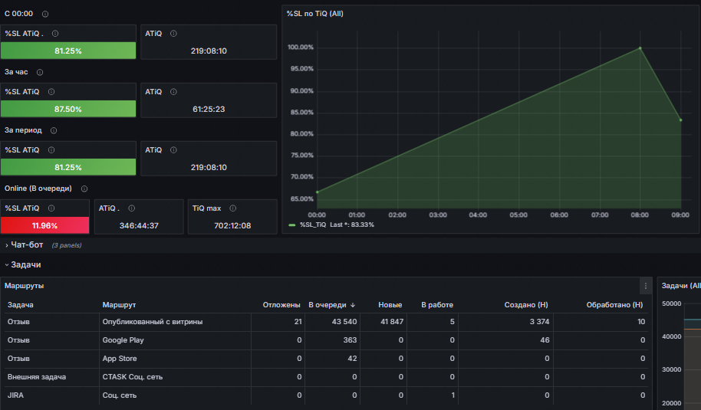Click info icon on ATiQ 61:25:23 panel
The image size is (701, 410).
click(173, 91)
